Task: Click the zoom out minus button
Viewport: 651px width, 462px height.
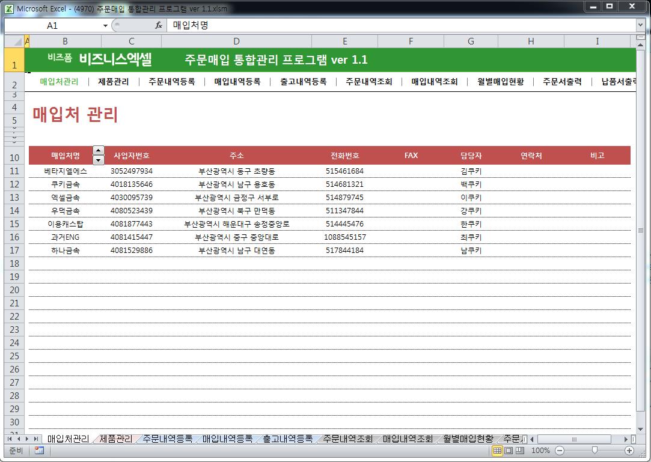Action: point(560,451)
